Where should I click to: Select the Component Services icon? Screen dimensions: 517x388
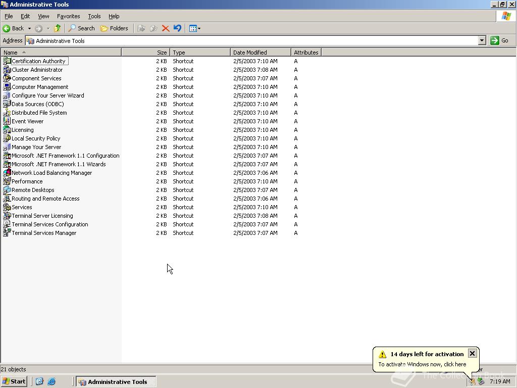click(x=7, y=78)
